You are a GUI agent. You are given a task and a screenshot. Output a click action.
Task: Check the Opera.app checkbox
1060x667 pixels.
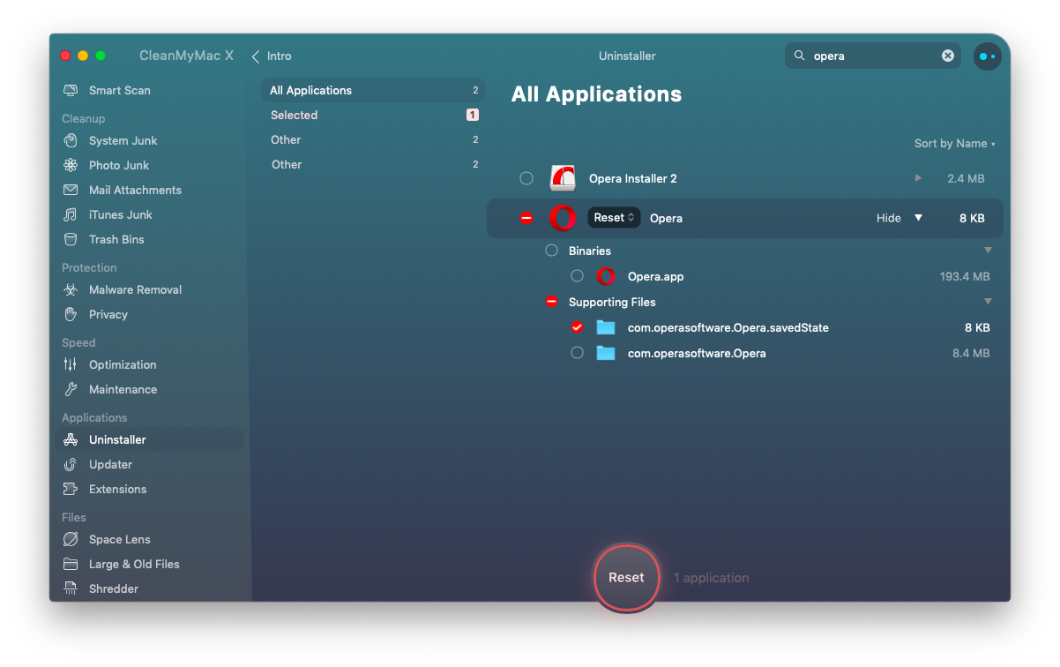coord(578,276)
